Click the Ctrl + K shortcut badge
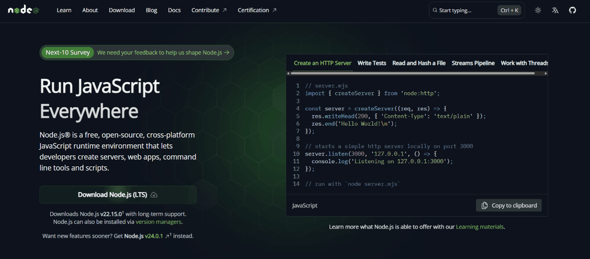Screen dimensions: 590x259 (509, 10)
